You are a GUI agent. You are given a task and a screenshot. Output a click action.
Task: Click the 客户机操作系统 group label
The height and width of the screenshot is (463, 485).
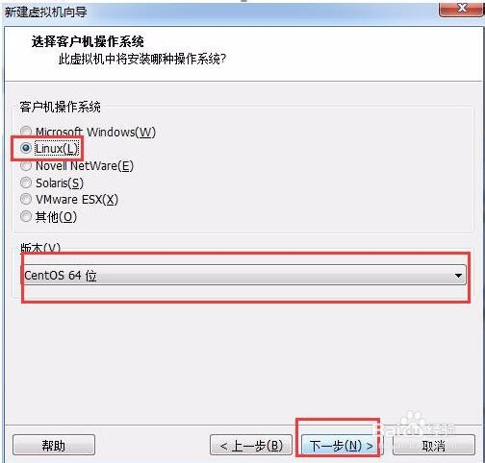click(x=60, y=107)
